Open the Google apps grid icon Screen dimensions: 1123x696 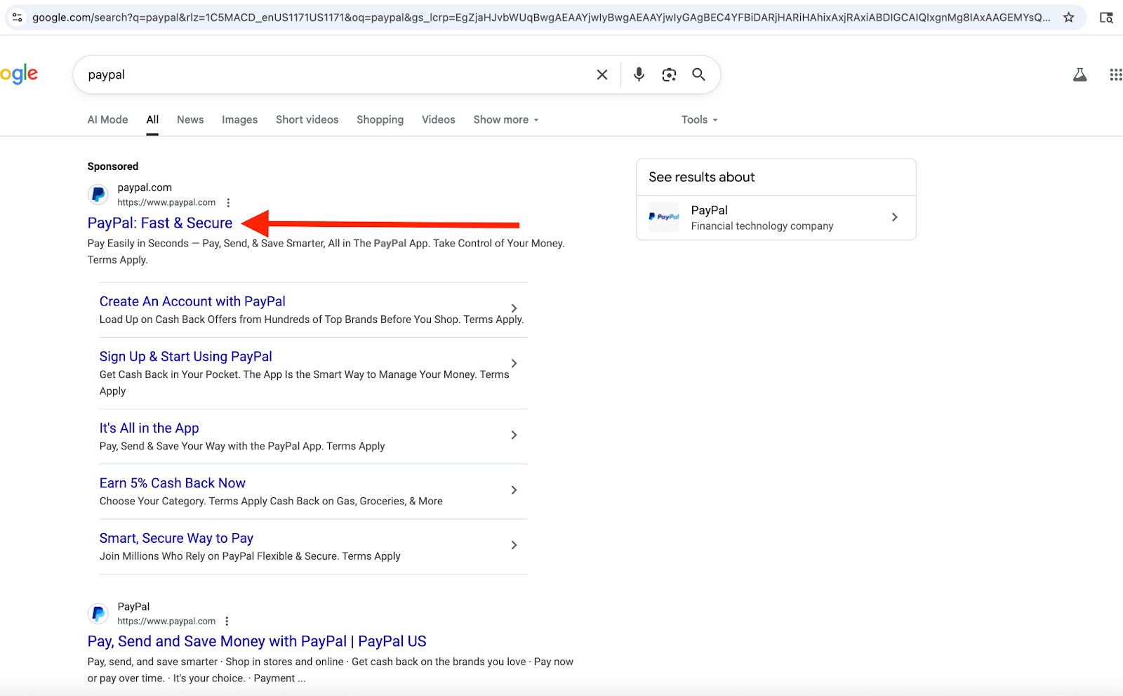(x=1115, y=74)
